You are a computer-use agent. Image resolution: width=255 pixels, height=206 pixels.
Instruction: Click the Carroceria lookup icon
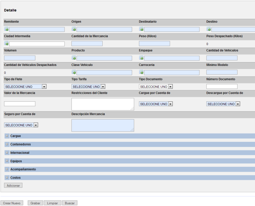[141, 72]
